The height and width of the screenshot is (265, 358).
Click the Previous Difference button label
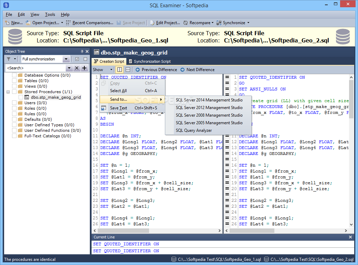pos(159,70)
